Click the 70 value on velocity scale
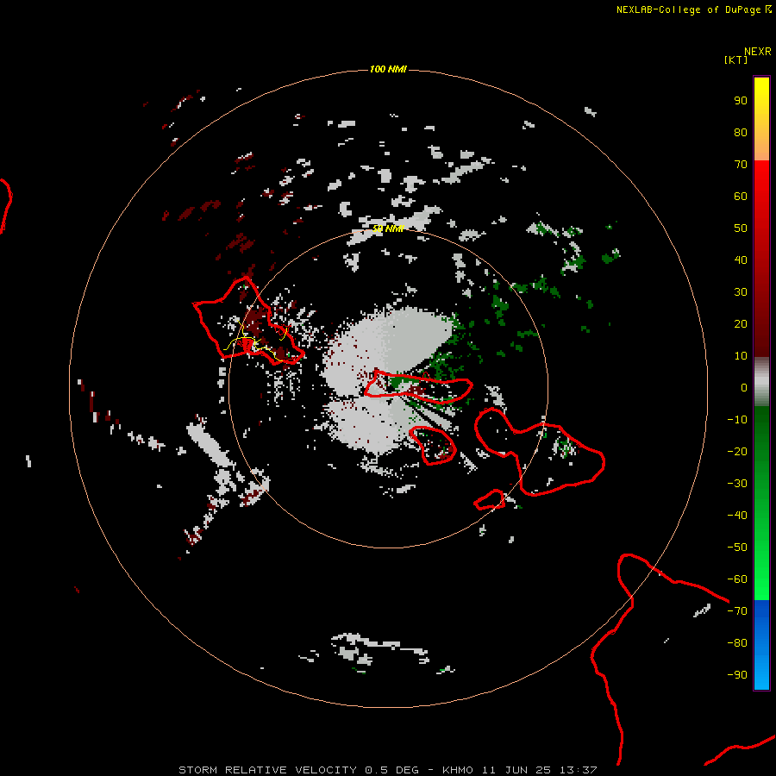Screen dimensions: 776x776 pyautogui.click(x=741, y=165)
